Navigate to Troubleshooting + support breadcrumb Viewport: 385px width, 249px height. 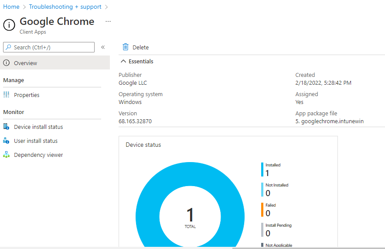pos(65,7)
